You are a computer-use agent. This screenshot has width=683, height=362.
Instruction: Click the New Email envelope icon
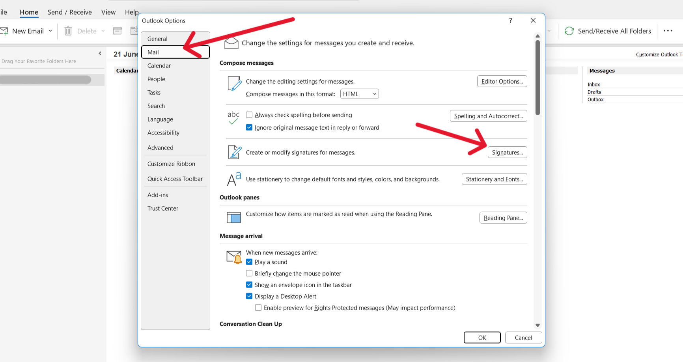point(4,31)
